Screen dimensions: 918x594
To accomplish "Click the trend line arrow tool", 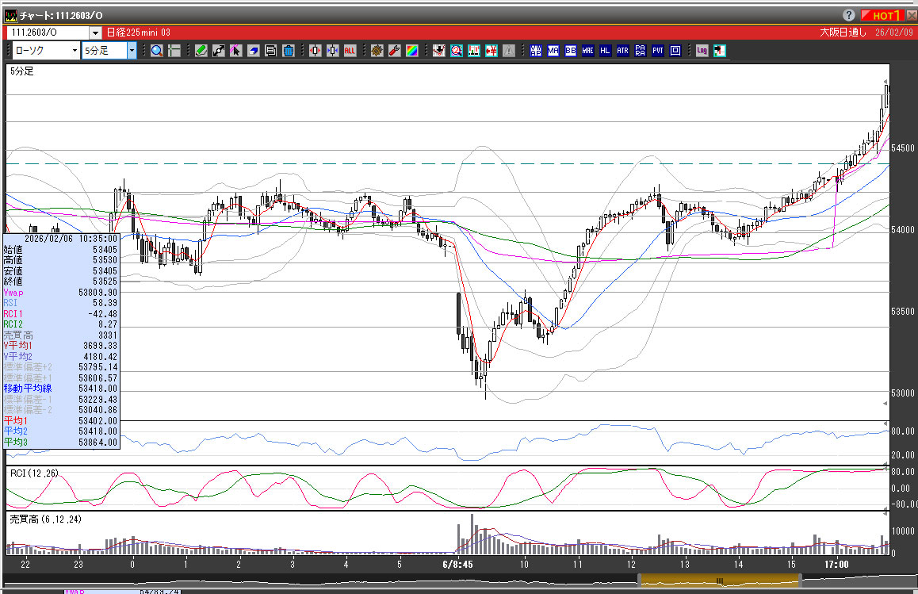I will (x=235, y=51).
